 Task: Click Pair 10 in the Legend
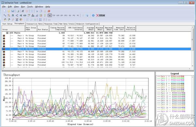pyautogui.click(x=171, y=93)
